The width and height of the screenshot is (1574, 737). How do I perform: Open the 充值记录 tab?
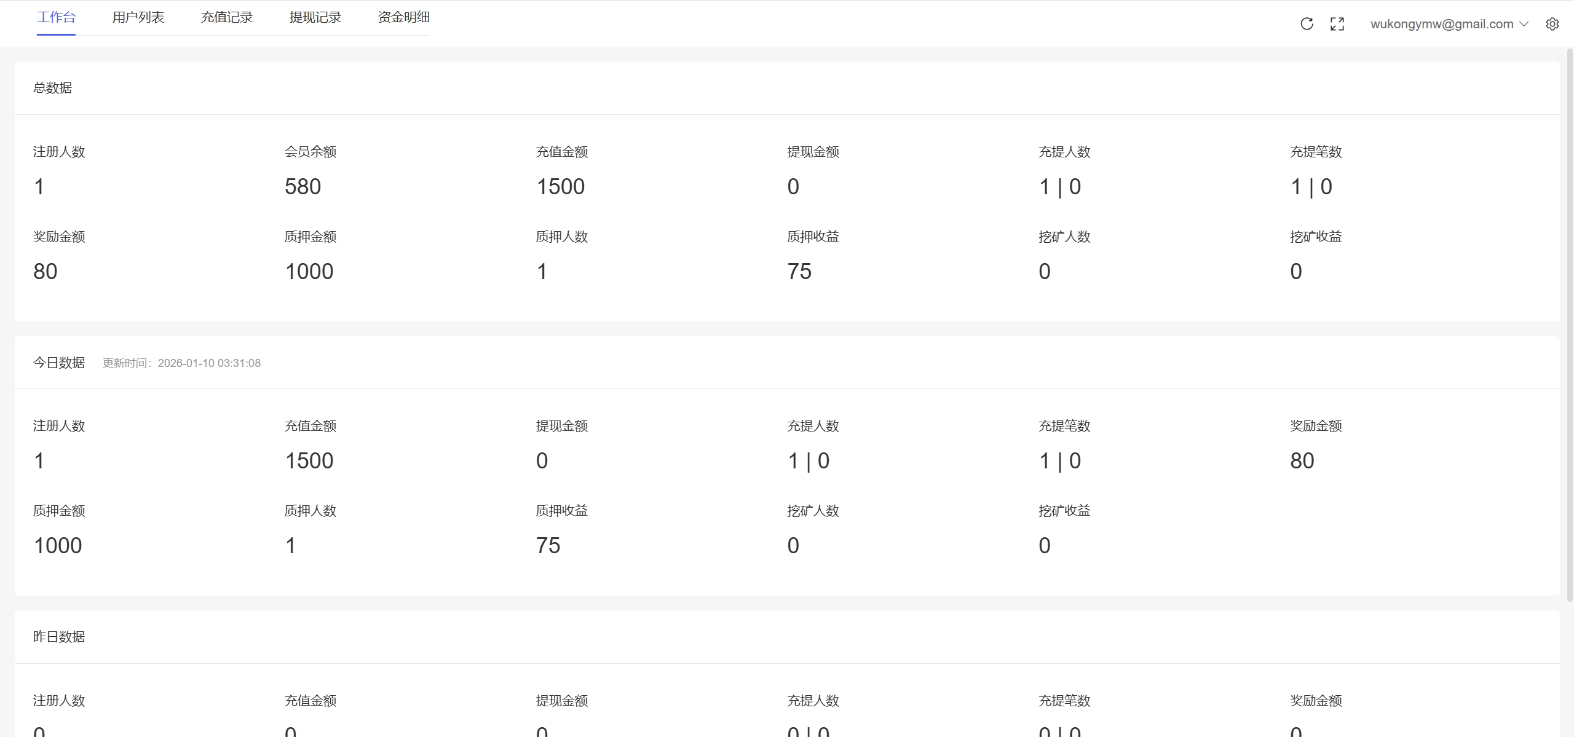click(x=227, y=17)
